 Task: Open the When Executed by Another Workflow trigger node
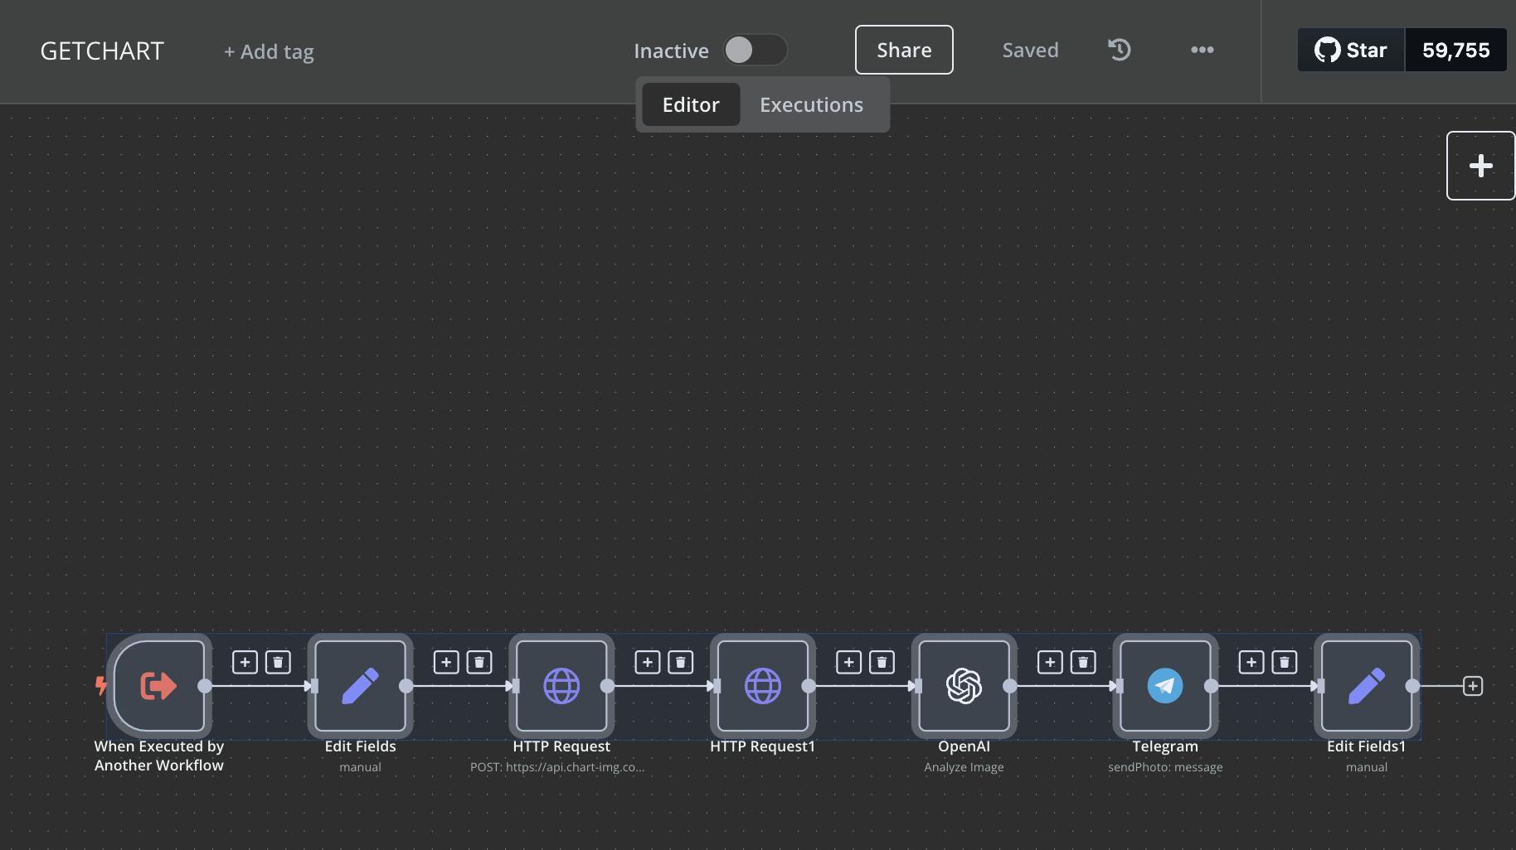pyautogui.click(x=158, y=686)
